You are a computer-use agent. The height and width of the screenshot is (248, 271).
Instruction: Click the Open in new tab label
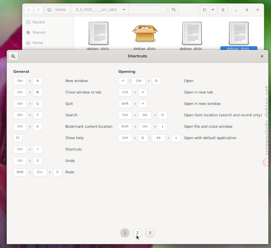(198, 92)
